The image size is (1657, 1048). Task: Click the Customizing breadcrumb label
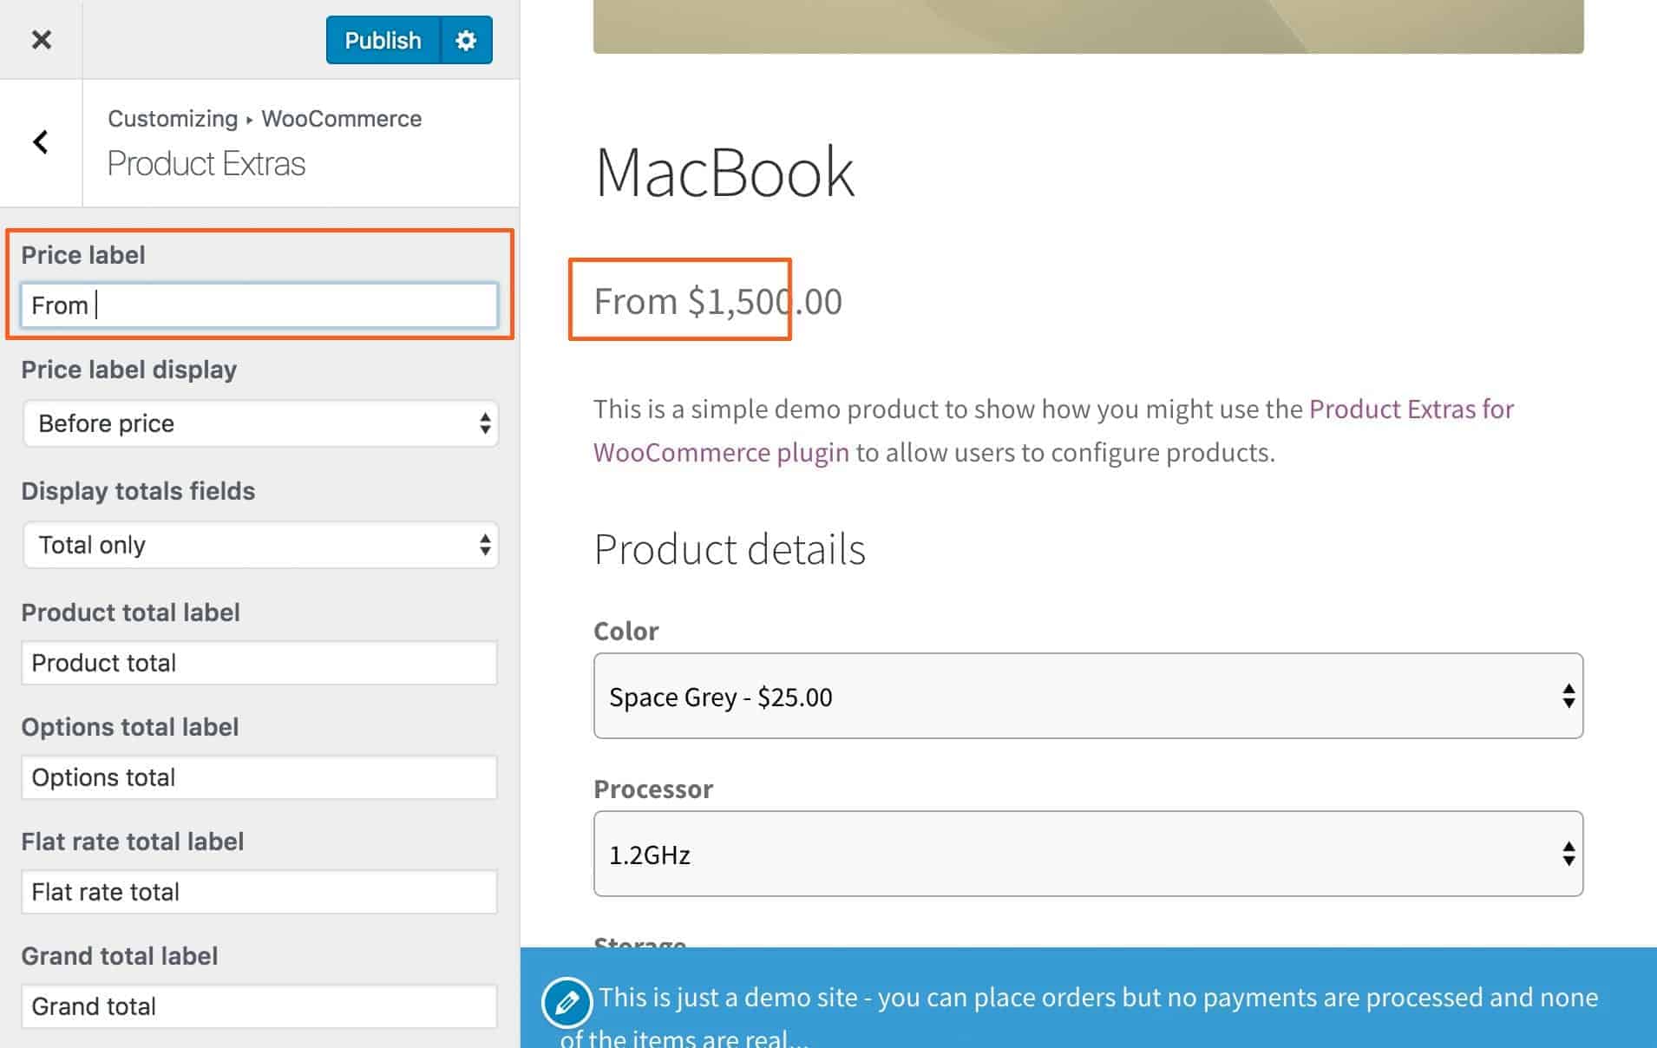[x=172, y=118]
